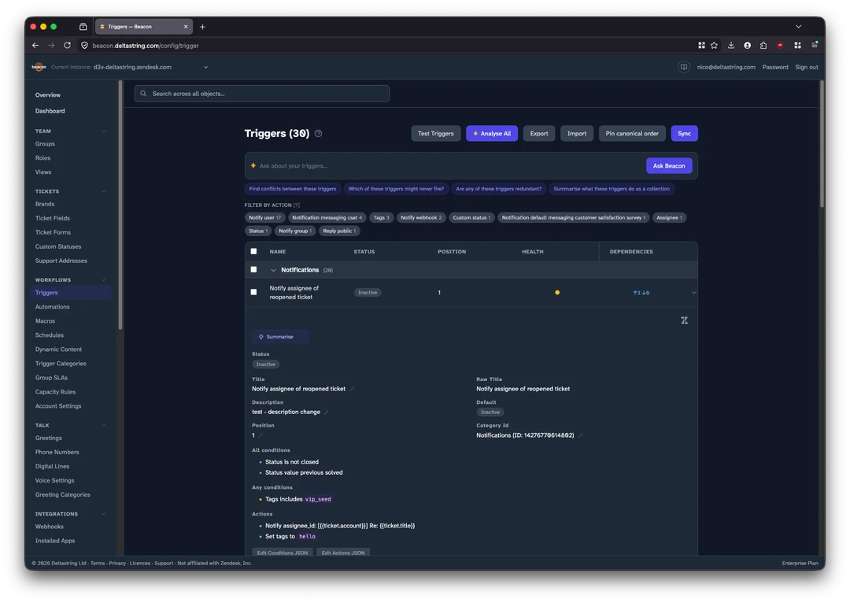Go to Dashboard in the sidebar
This screenshot has height=603, width=850.
[50, 111]
